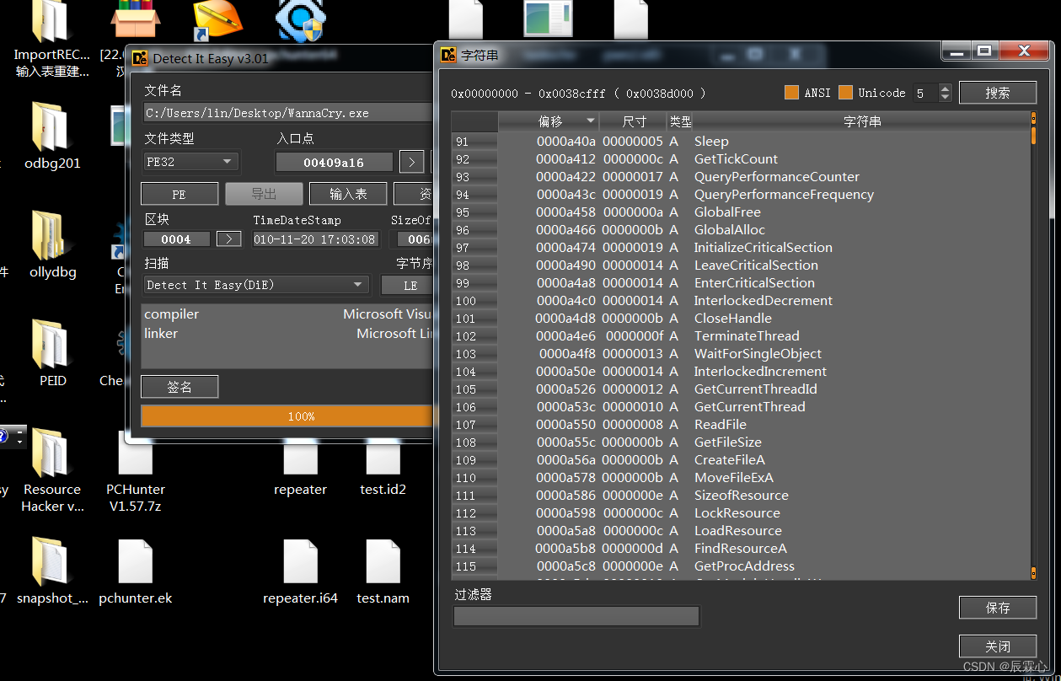Select the InterlockedDecrement row
Screen dimensions: 1061x681
pyautogui.click(x=741, y=301)
